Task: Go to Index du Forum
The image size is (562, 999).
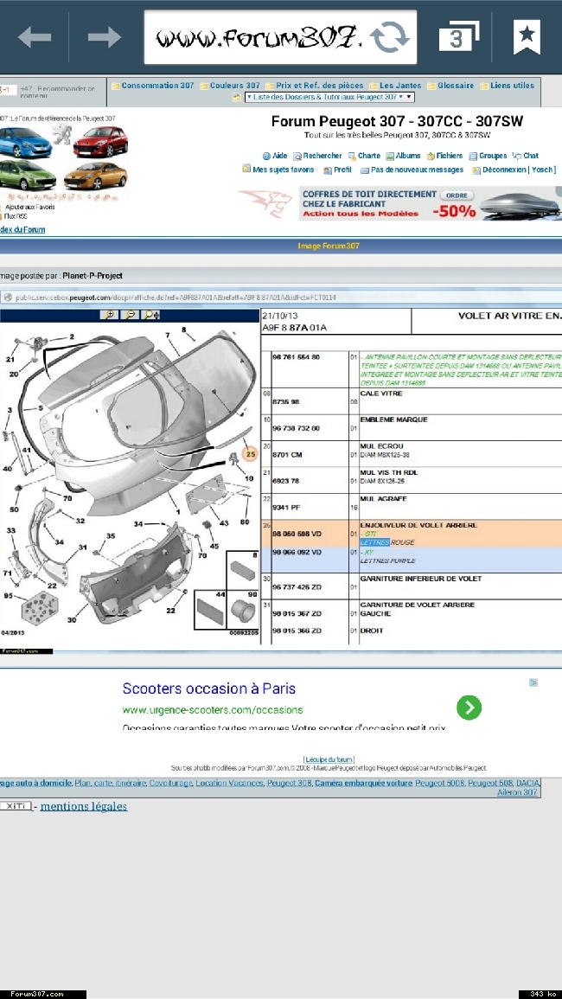Action: click(22, 230)
